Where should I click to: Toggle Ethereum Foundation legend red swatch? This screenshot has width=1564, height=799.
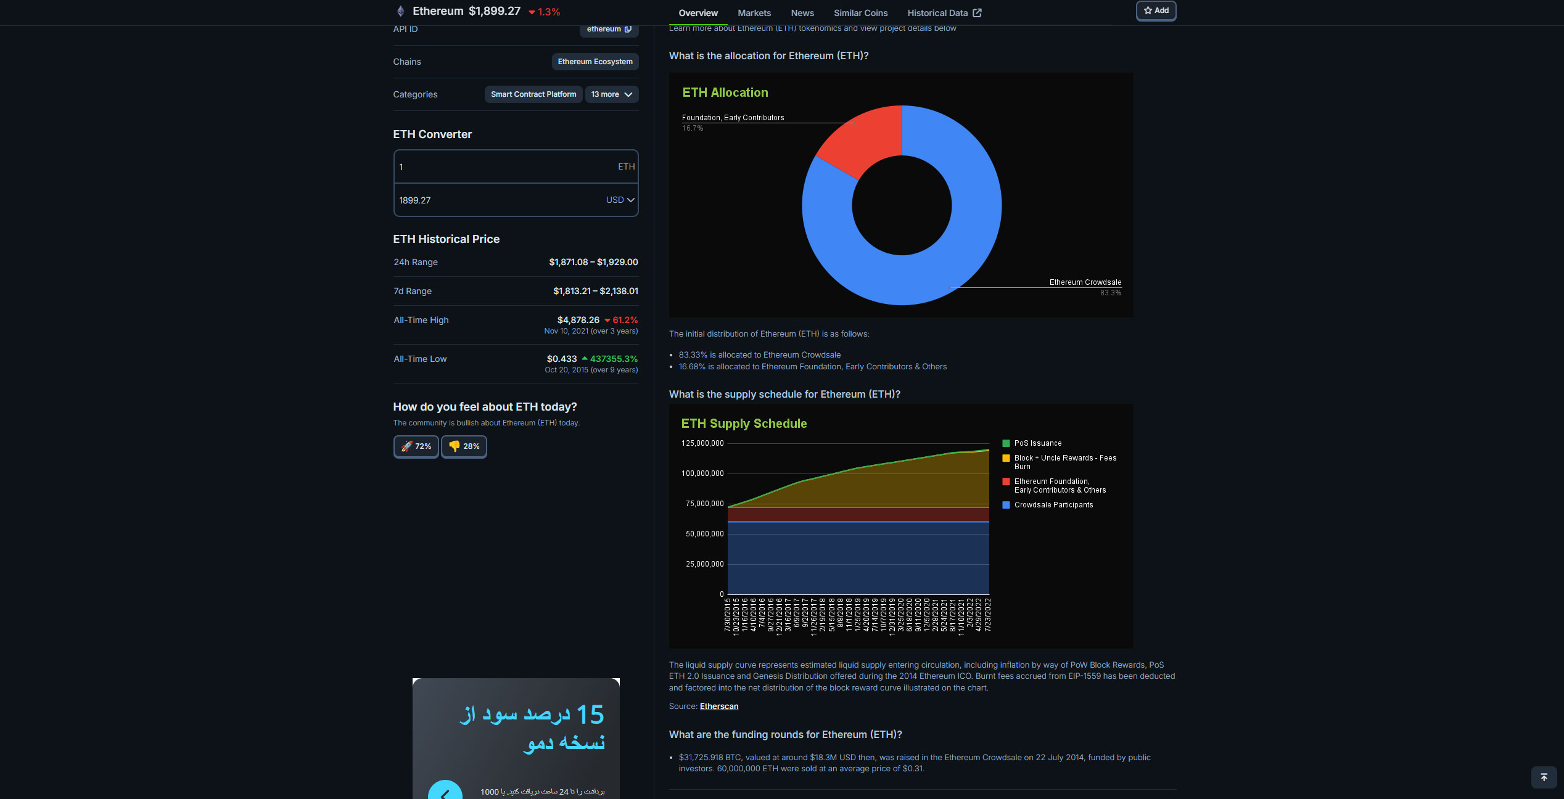(x=1006, y=481)
